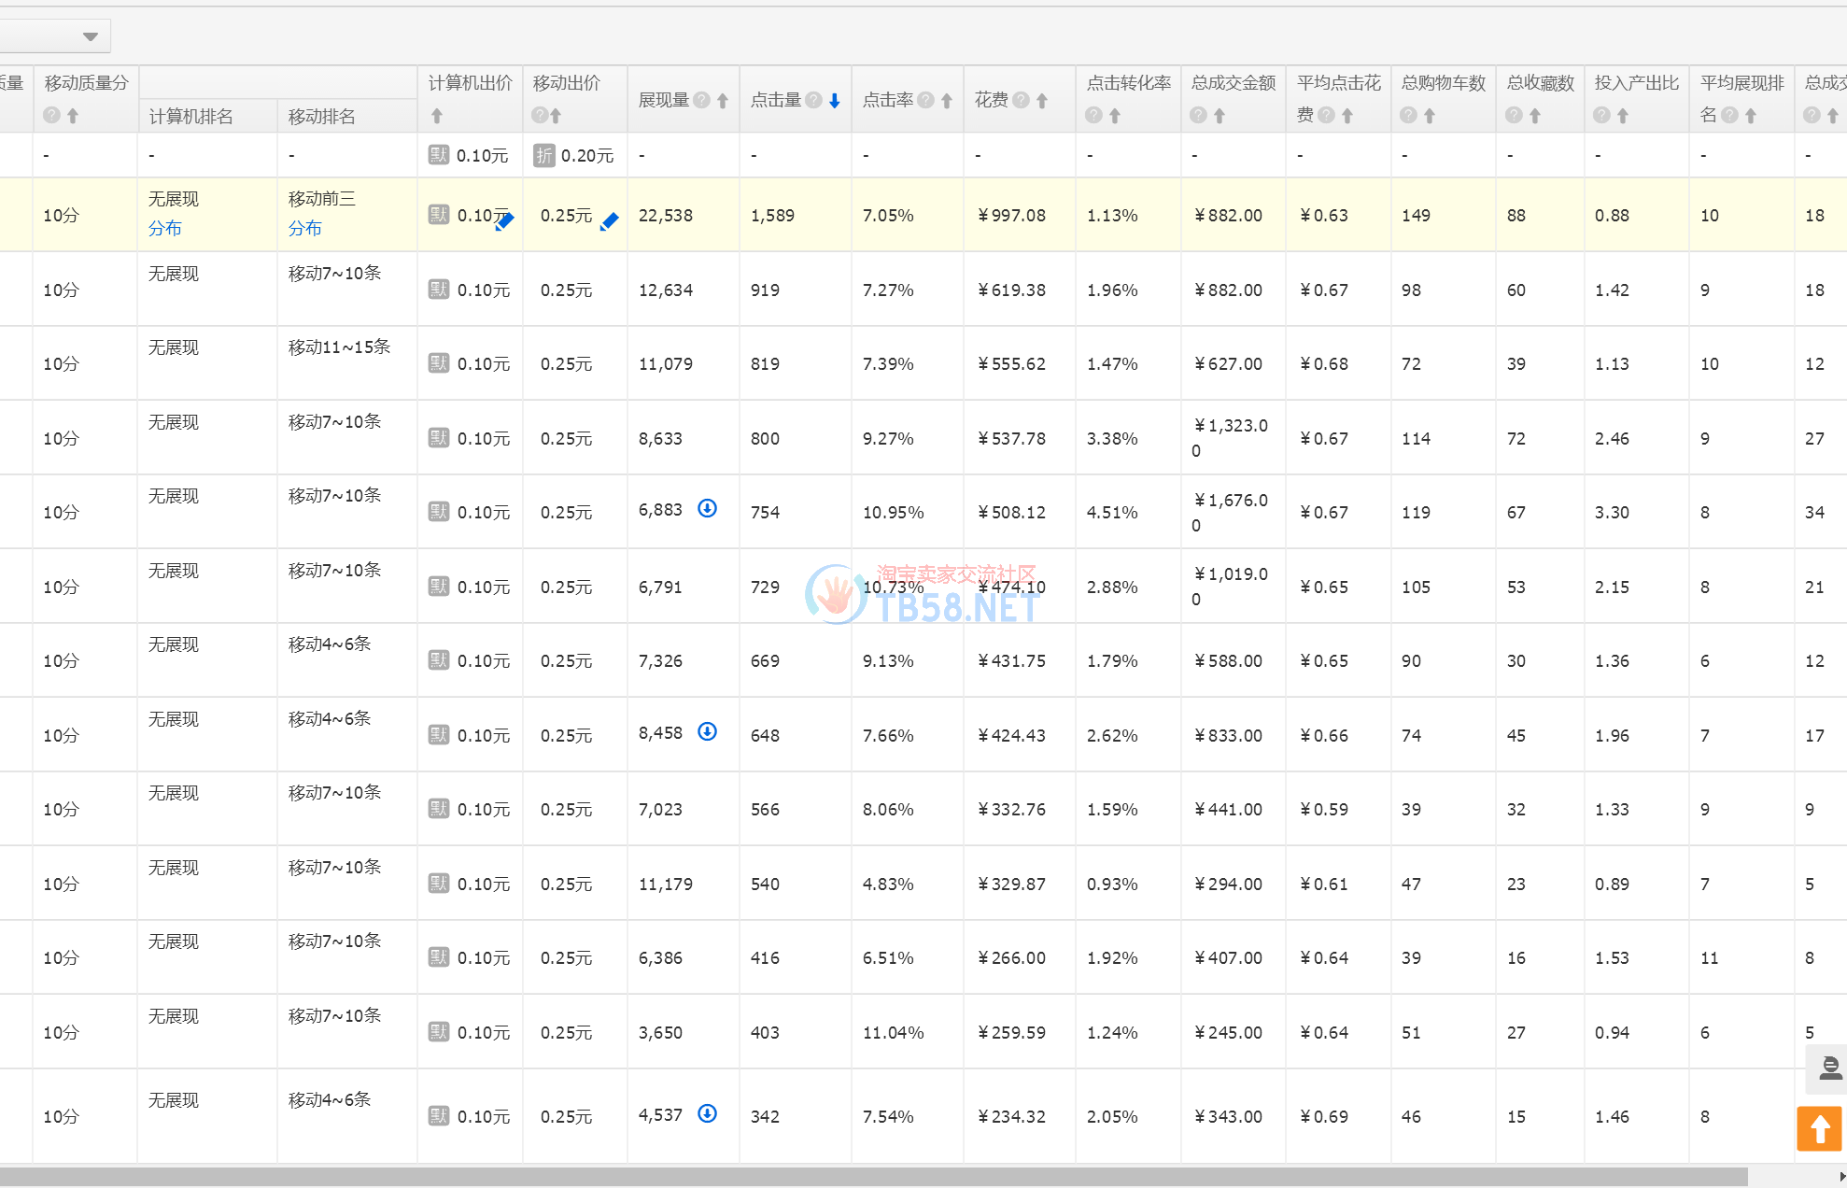Click orange back-to-top arrow button
1847x1189 pixels.
tap(1819, 1128)
